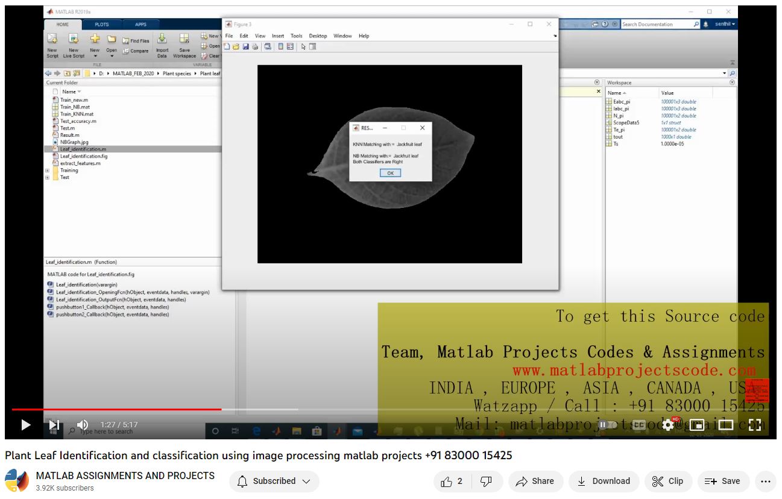
Task: Play the video
Action: (25, 425)
